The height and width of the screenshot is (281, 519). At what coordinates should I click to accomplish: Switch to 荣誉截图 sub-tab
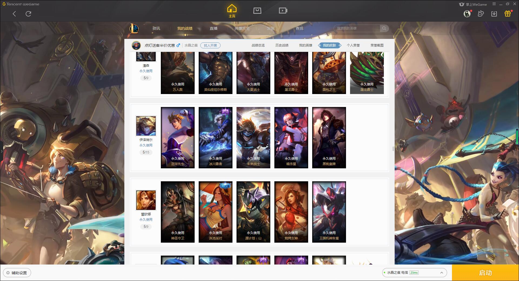point(377,45)
